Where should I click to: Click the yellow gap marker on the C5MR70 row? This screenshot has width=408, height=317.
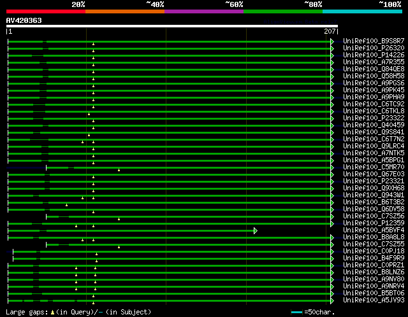[x=119, y=170]
